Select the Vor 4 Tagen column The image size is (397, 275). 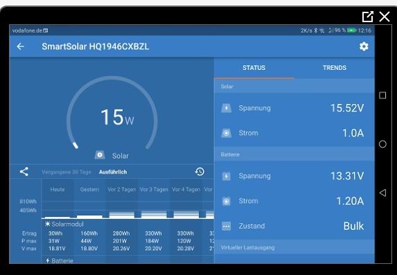pyautogui.click(x=186, y=189)
